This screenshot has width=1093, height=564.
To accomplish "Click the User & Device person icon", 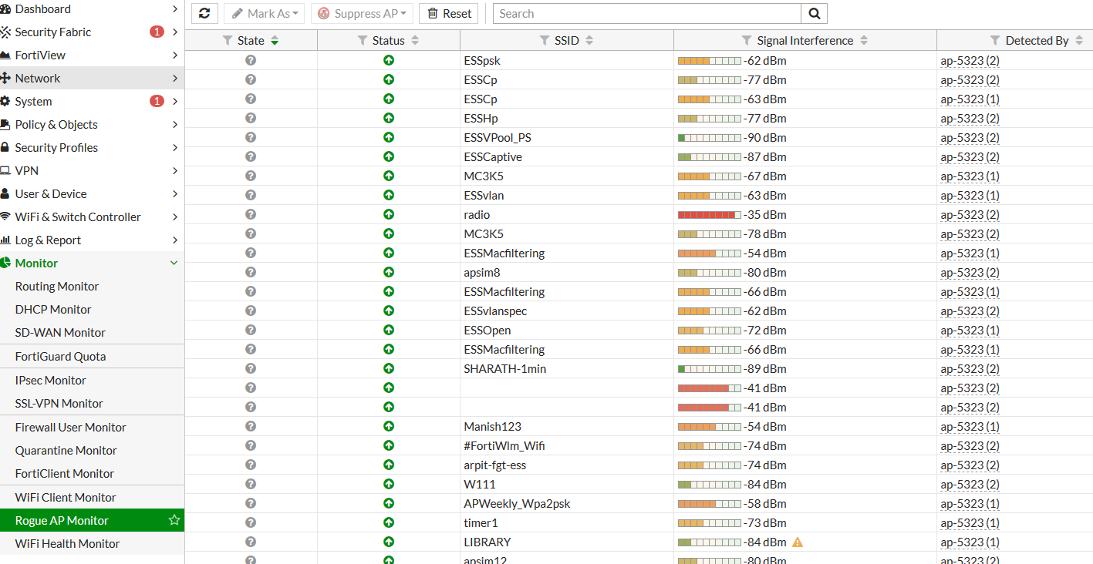I will (x=5, y=194).
